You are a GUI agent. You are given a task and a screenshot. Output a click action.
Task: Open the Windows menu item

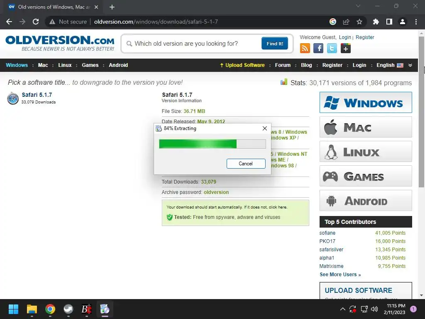(17, 65)
